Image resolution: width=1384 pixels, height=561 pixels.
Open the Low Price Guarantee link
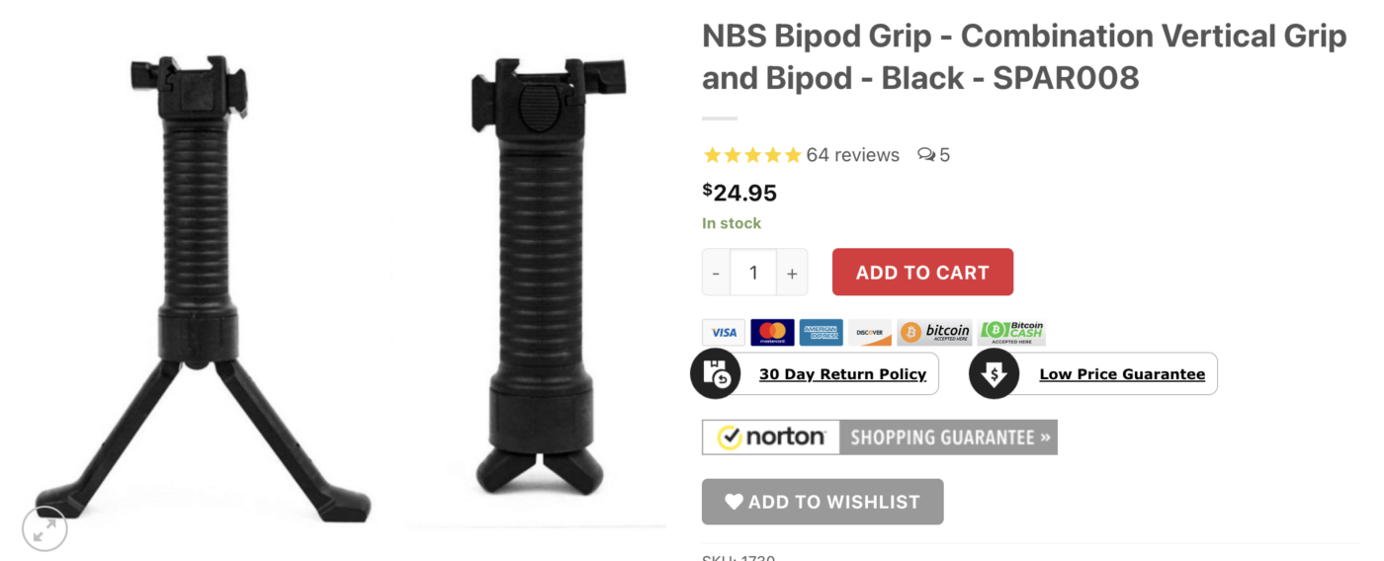pos(1122,374)
